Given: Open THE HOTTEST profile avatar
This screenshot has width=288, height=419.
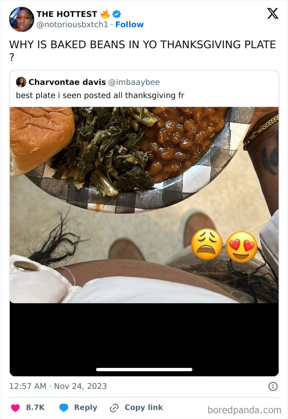Looking at the screenshot, I should [x=22, y=19].
